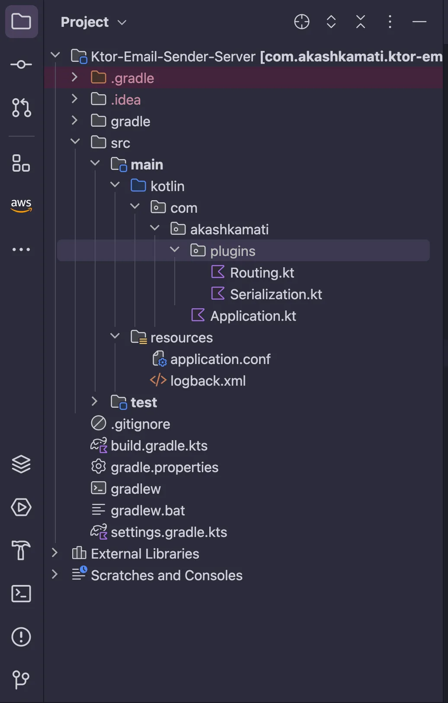
Task: Select the Routing.kt file
Action: point(262,273)
